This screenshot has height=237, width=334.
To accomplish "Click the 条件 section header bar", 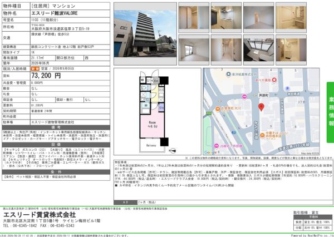I will click(56, 172).
